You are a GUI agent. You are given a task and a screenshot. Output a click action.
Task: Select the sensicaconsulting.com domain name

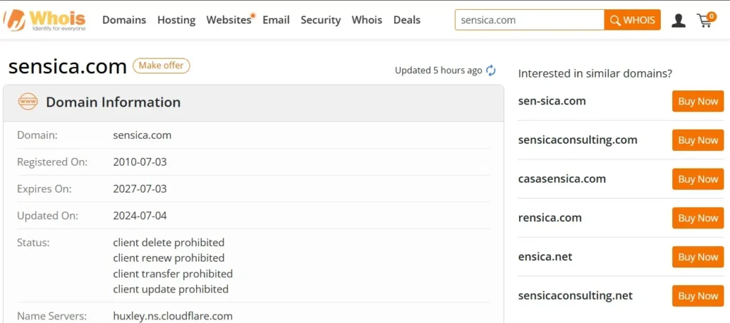(577, 140)
